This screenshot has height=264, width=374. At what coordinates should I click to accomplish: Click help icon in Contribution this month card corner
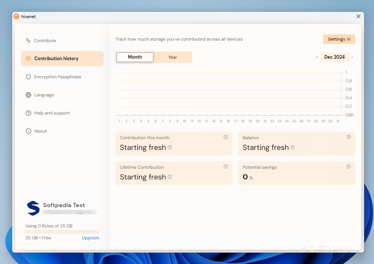point(226,137)
